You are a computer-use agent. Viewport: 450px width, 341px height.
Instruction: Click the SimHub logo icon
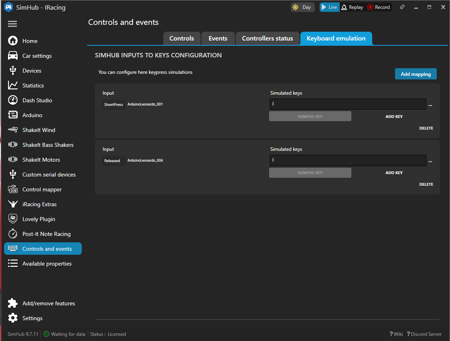[x=8, y=7]
